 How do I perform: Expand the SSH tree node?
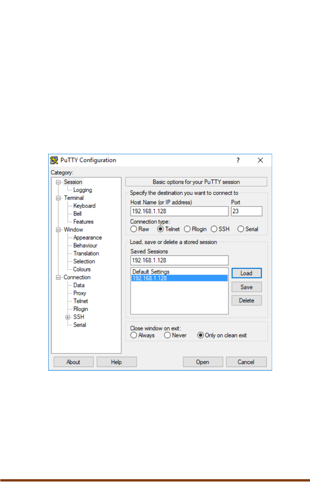(x=68, y=317)
